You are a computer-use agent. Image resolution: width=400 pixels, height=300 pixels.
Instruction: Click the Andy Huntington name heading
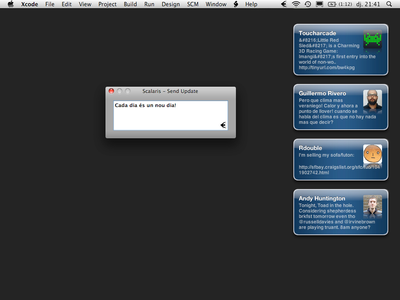point(322,198)
